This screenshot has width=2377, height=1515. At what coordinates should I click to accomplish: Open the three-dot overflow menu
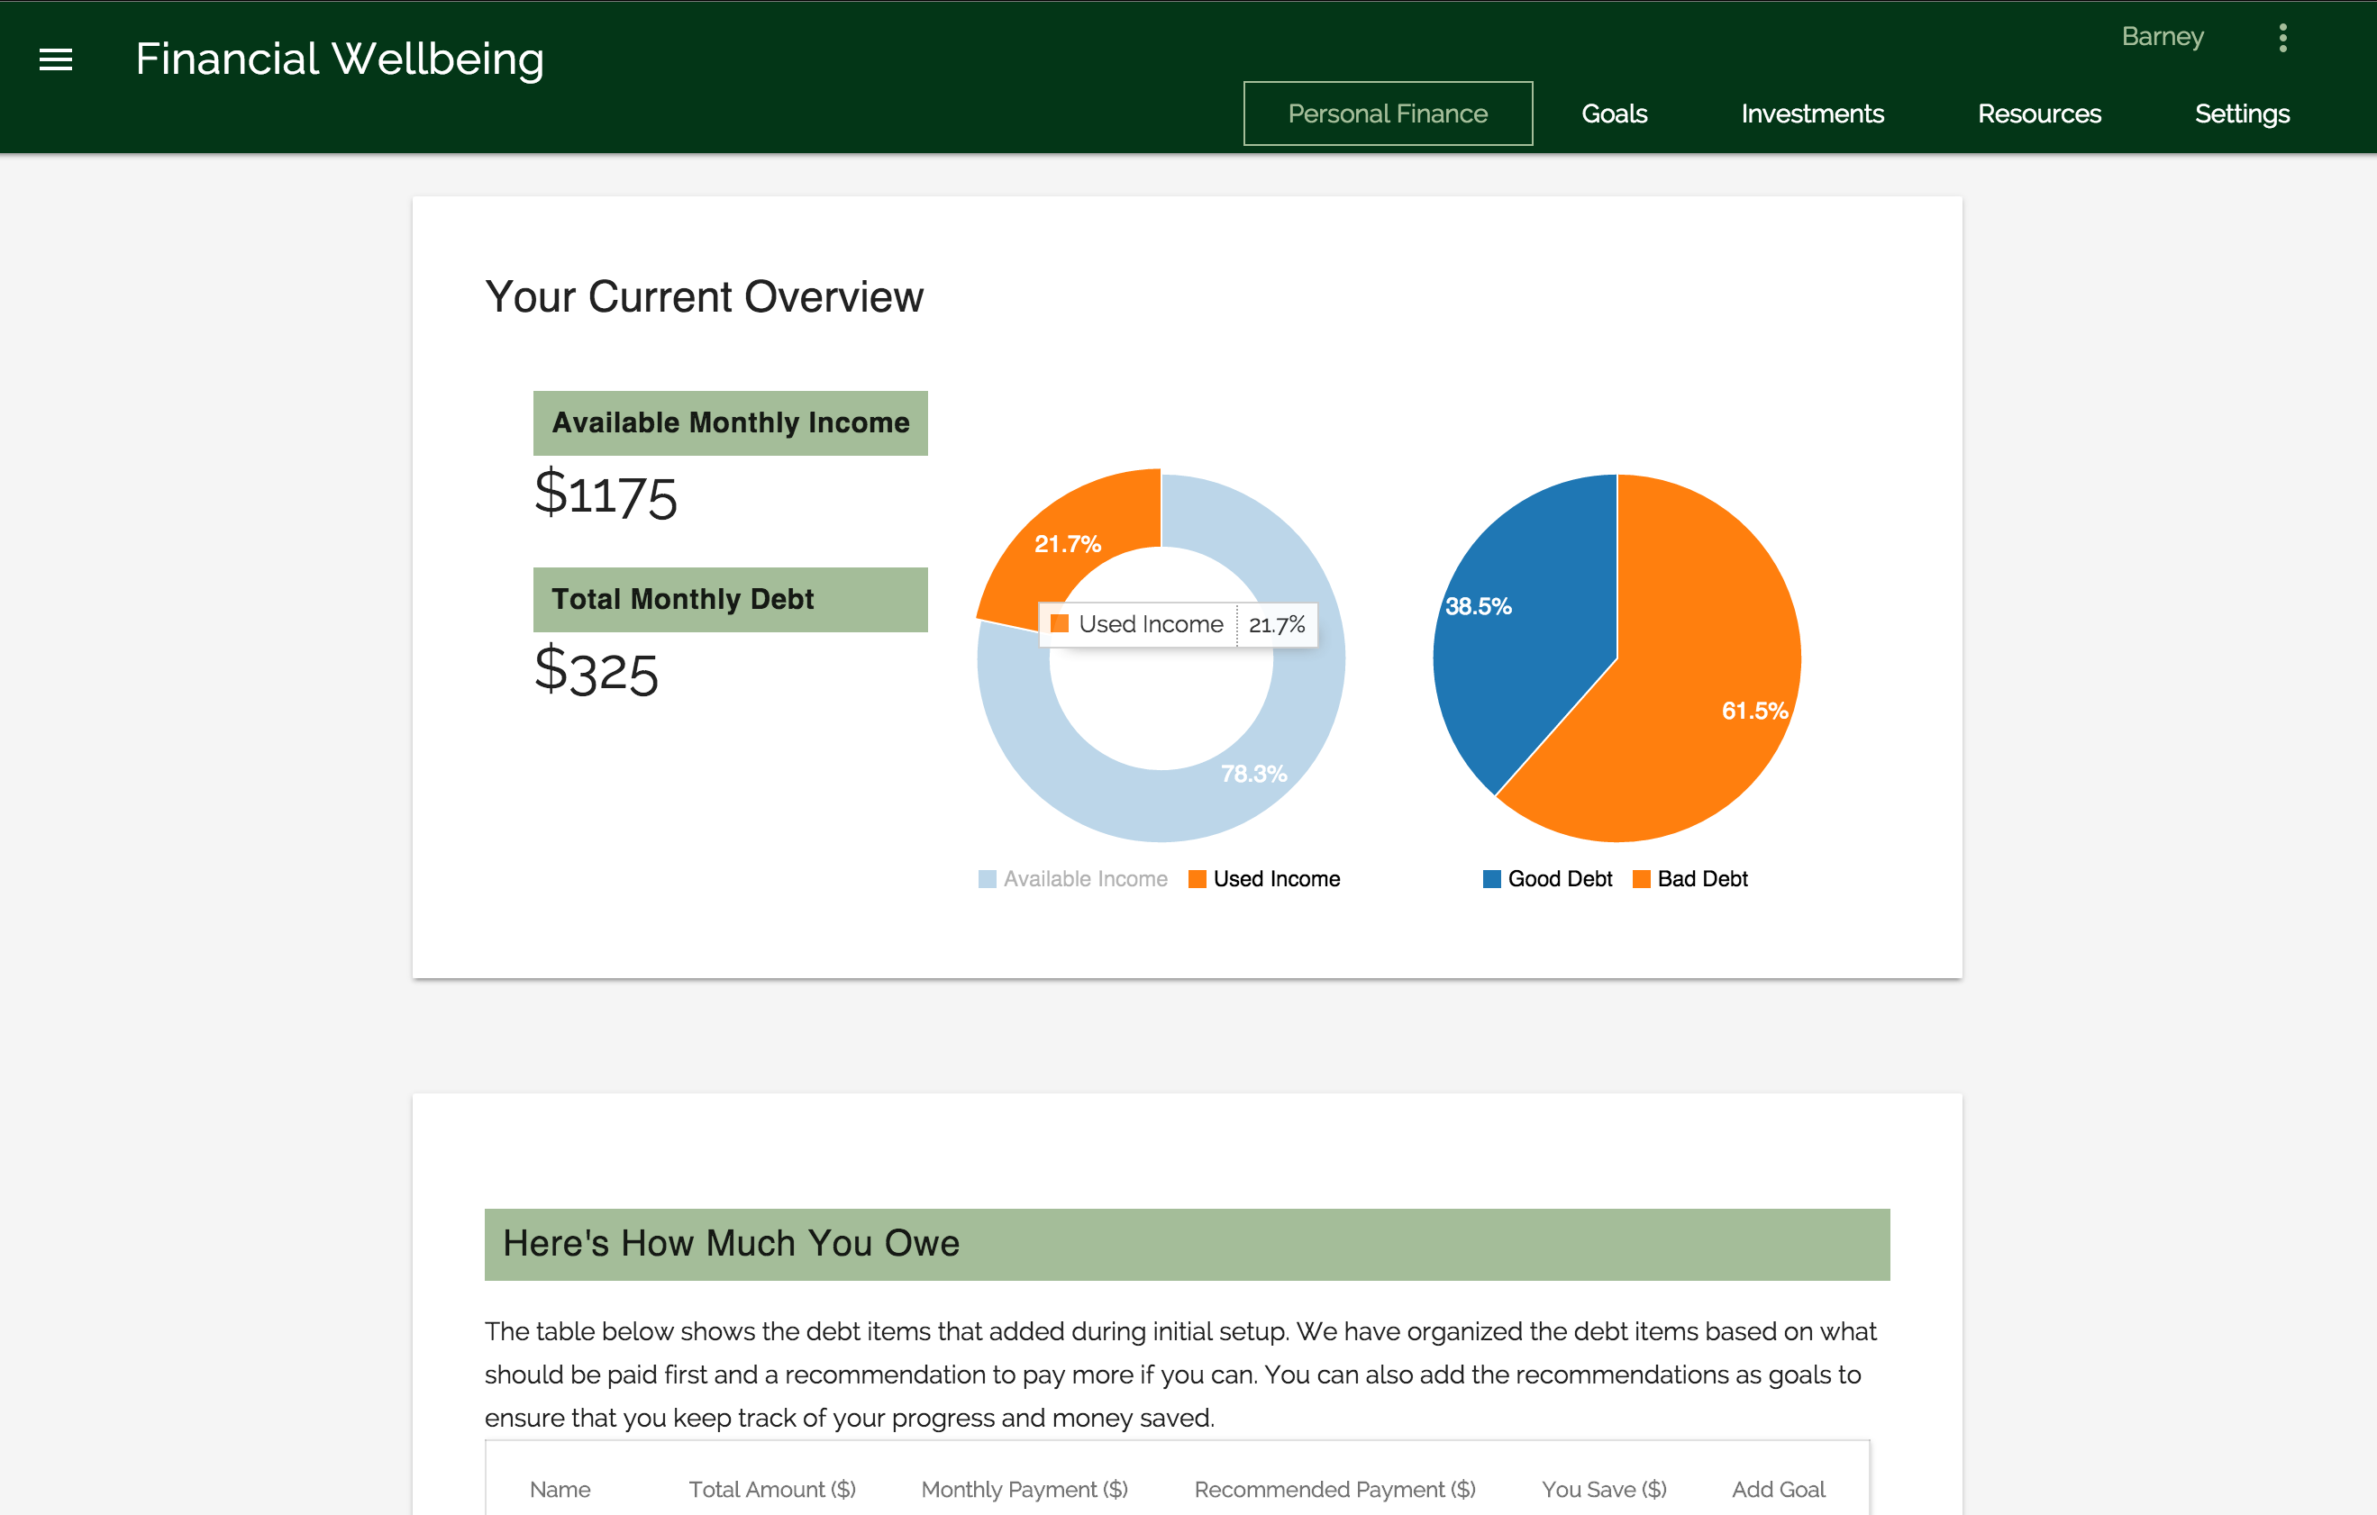coord(2283,39)
